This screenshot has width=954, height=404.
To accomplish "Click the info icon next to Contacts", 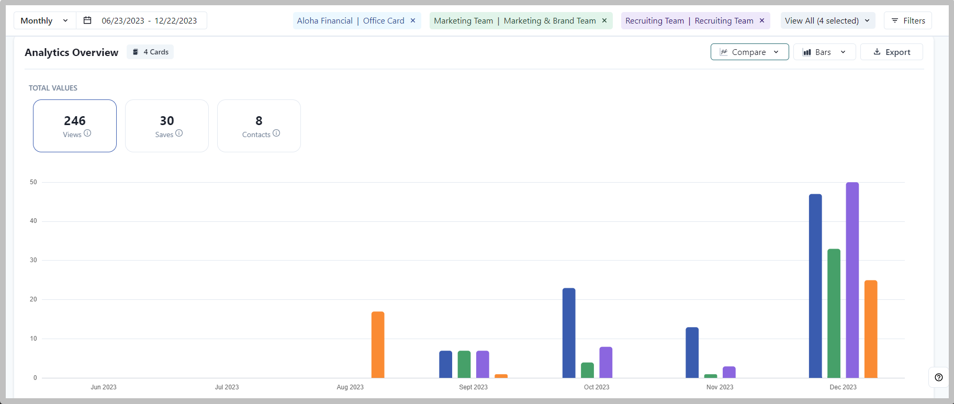I will (276, 133).
